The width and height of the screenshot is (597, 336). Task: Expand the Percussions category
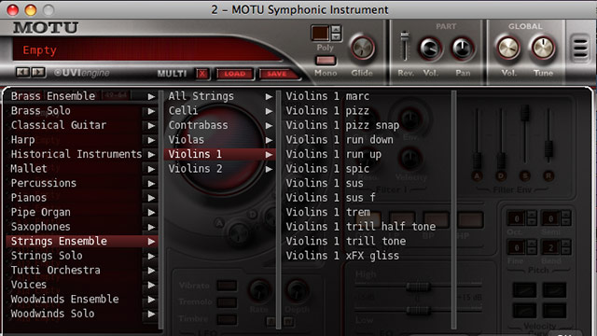point(83,183)
